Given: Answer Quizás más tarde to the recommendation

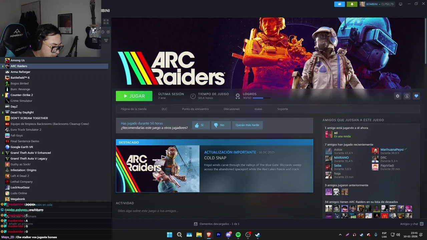Looking at the screenshot, I should tap(247, 125).
